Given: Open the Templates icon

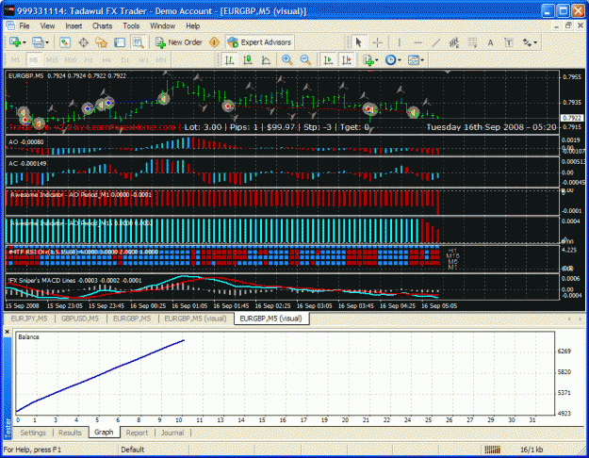Looking at the screenshot, I should 413,59.
